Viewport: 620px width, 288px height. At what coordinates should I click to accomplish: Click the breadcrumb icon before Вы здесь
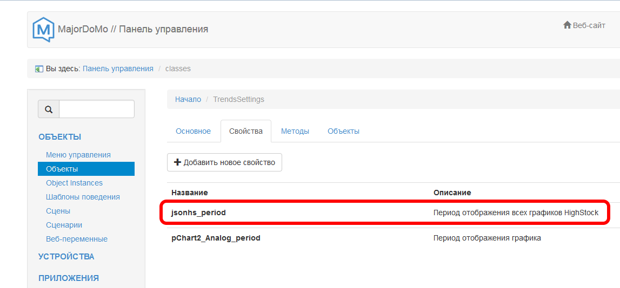pos(39,68)
